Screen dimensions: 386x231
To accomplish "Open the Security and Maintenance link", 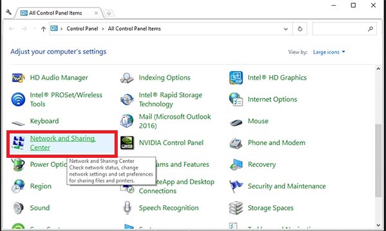I will point(287,186).
